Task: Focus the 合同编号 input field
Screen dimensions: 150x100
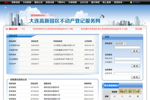Action: [127, 62]
